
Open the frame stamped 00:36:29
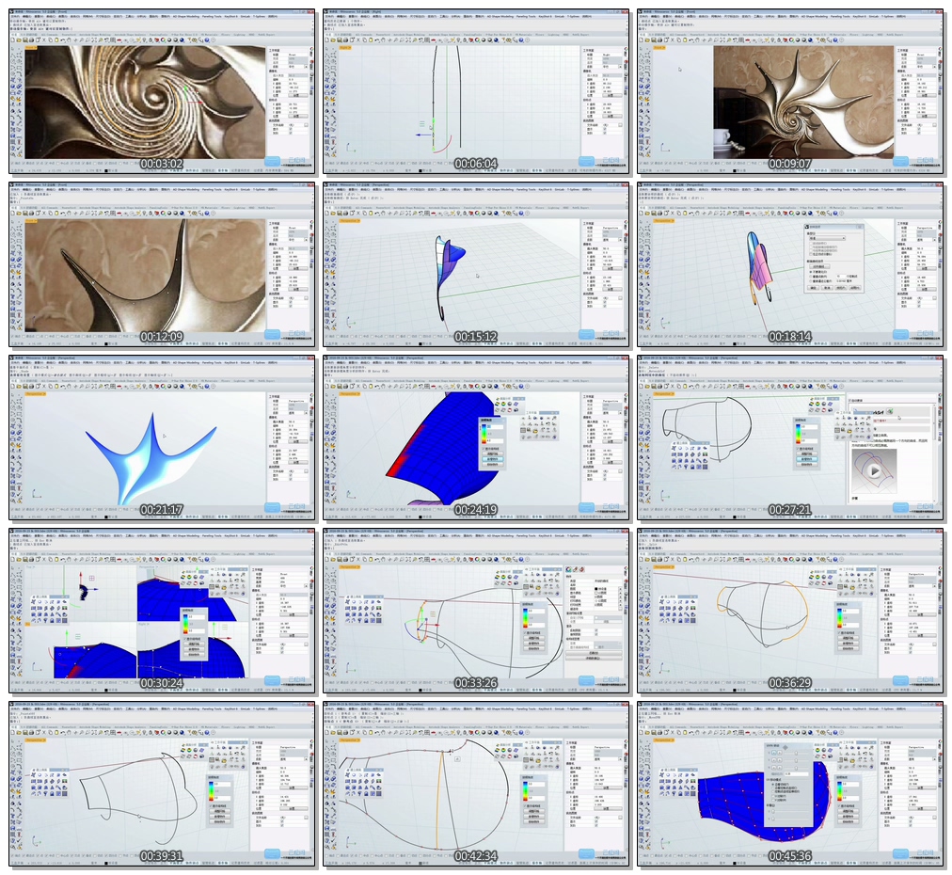[x=790, y=611]
